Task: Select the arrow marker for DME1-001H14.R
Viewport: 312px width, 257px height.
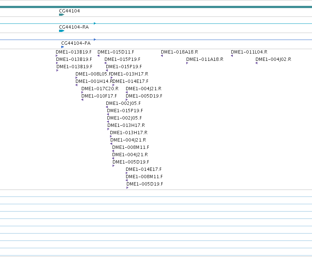Action: click(x=76, y=85)
